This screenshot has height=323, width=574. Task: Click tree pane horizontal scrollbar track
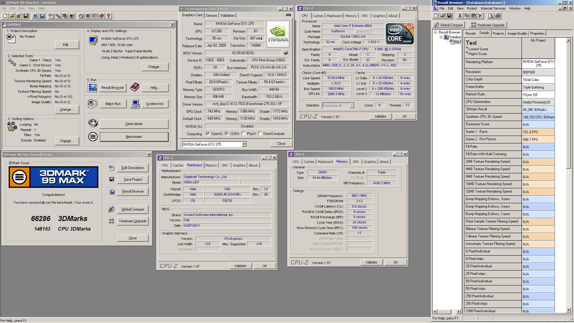coord(454,312)
